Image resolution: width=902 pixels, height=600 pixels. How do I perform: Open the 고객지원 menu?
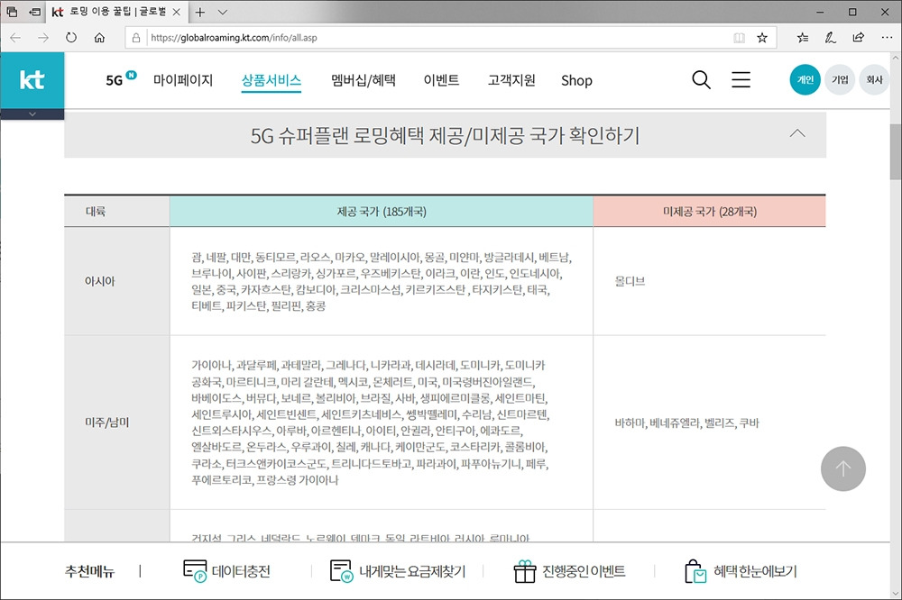click(511, 80)
